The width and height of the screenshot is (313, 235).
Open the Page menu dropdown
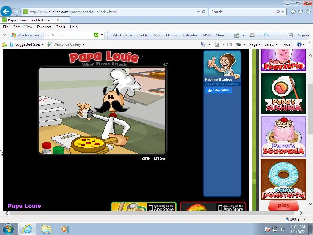255,44
